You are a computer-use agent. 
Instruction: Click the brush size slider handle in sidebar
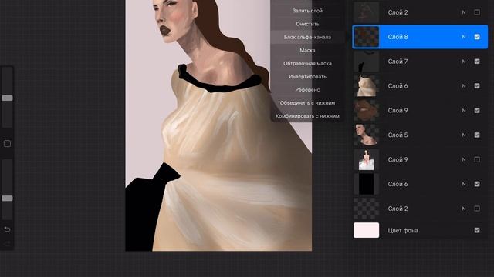7,98
